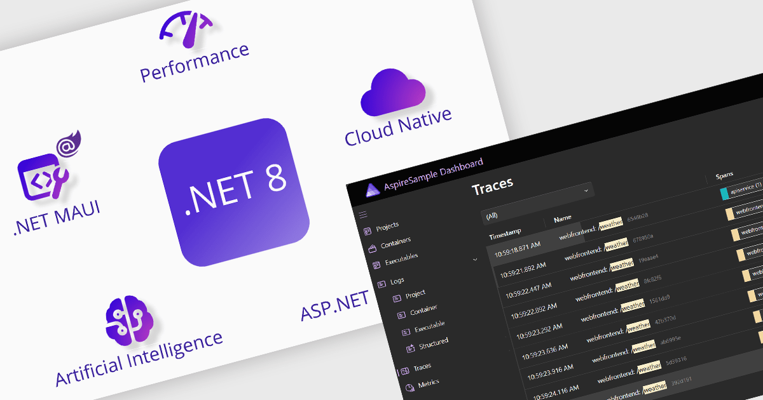The width and height of the screenshot is (763, 400).
Task: Select trace at 10:59:23.292 AM
Action: pos(540,330)
